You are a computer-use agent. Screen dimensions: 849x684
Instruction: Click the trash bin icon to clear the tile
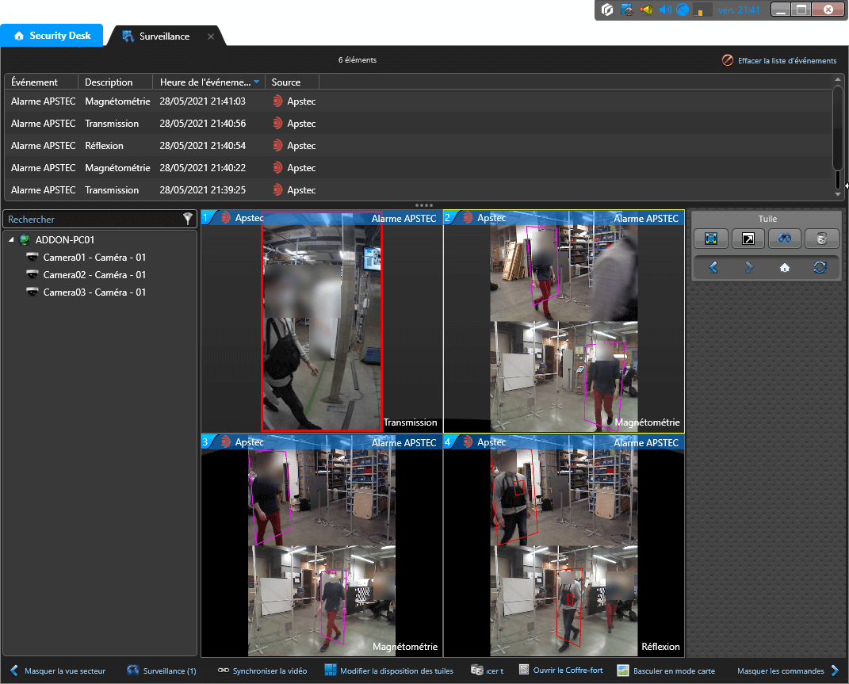pos(820,239)
